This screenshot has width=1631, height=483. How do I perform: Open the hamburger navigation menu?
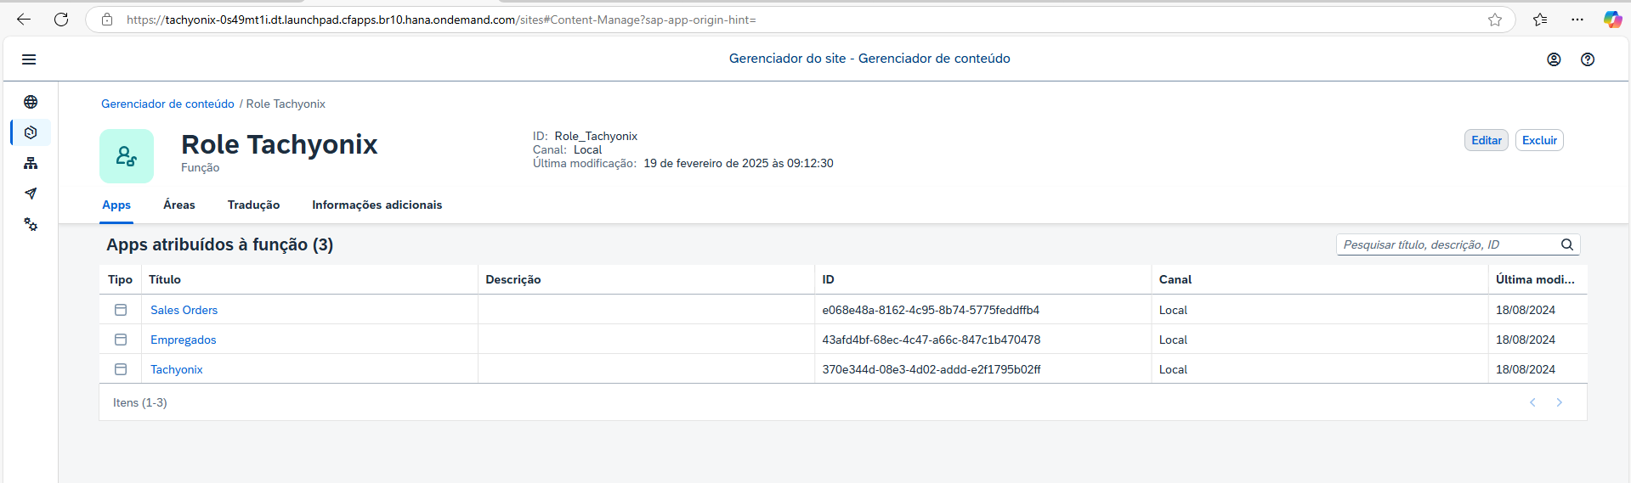(29, 59)
